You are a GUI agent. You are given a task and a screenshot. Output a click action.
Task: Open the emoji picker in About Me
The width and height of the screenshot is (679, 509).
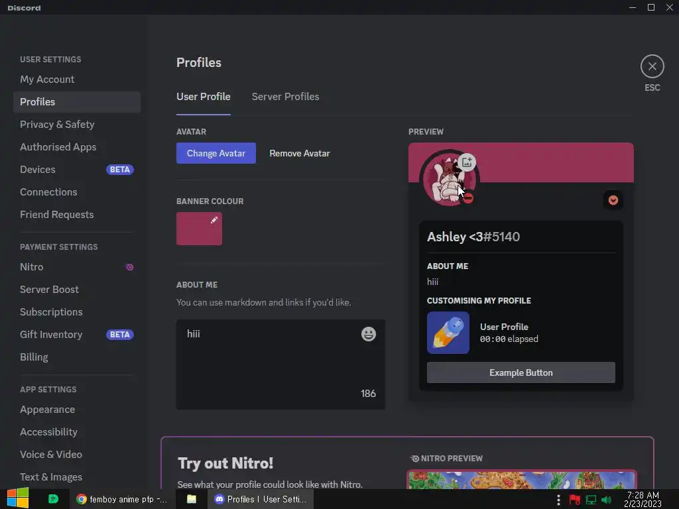point(369,334)
